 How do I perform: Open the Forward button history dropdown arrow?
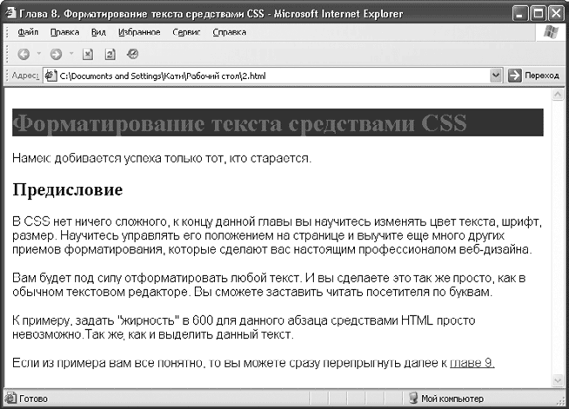tap(71, 54)
